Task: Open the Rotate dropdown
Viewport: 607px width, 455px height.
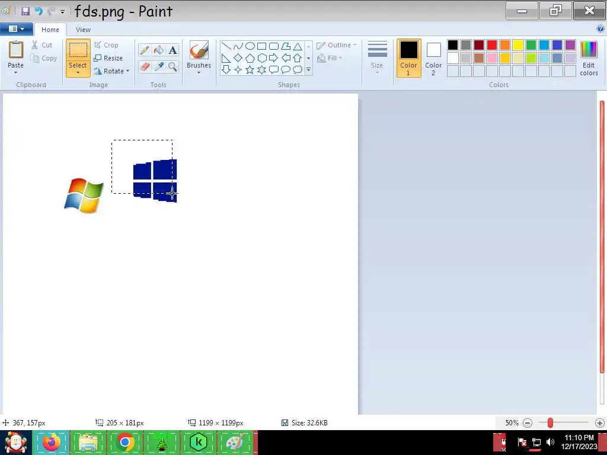Action: click(x=111, y=71)
